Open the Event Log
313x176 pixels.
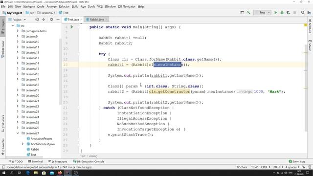tap(297, 161)
